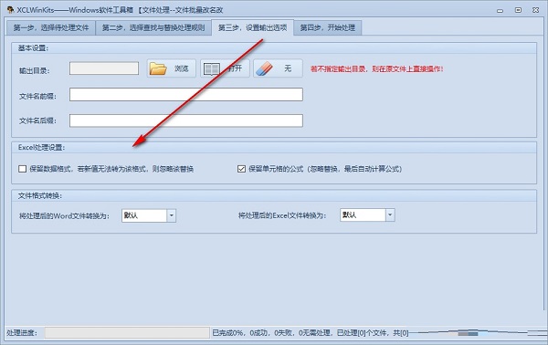
Task: Click the open book icon next to 打开
Action: tap(212, 68)
